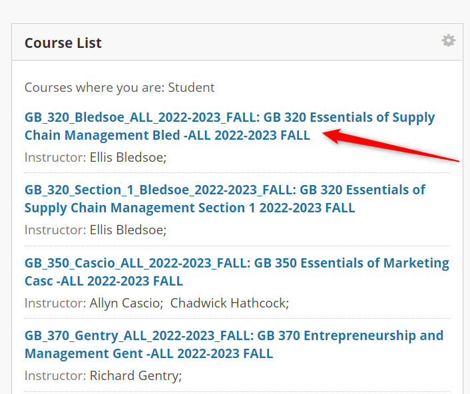Click instructor name Chadwick Hathcock
This screenshot has height=394, width=470.
click(230, 303)
